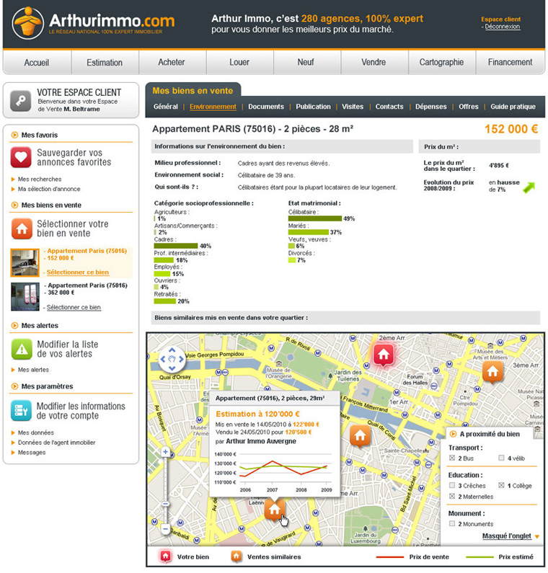Toggle the '2 Maternelles' checkbox
This screenshot has height=573, width=548.
tap(452, 497)
